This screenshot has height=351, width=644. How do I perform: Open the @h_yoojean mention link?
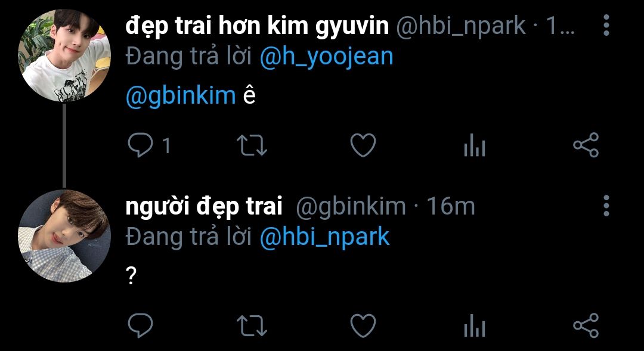click(327, 57)
